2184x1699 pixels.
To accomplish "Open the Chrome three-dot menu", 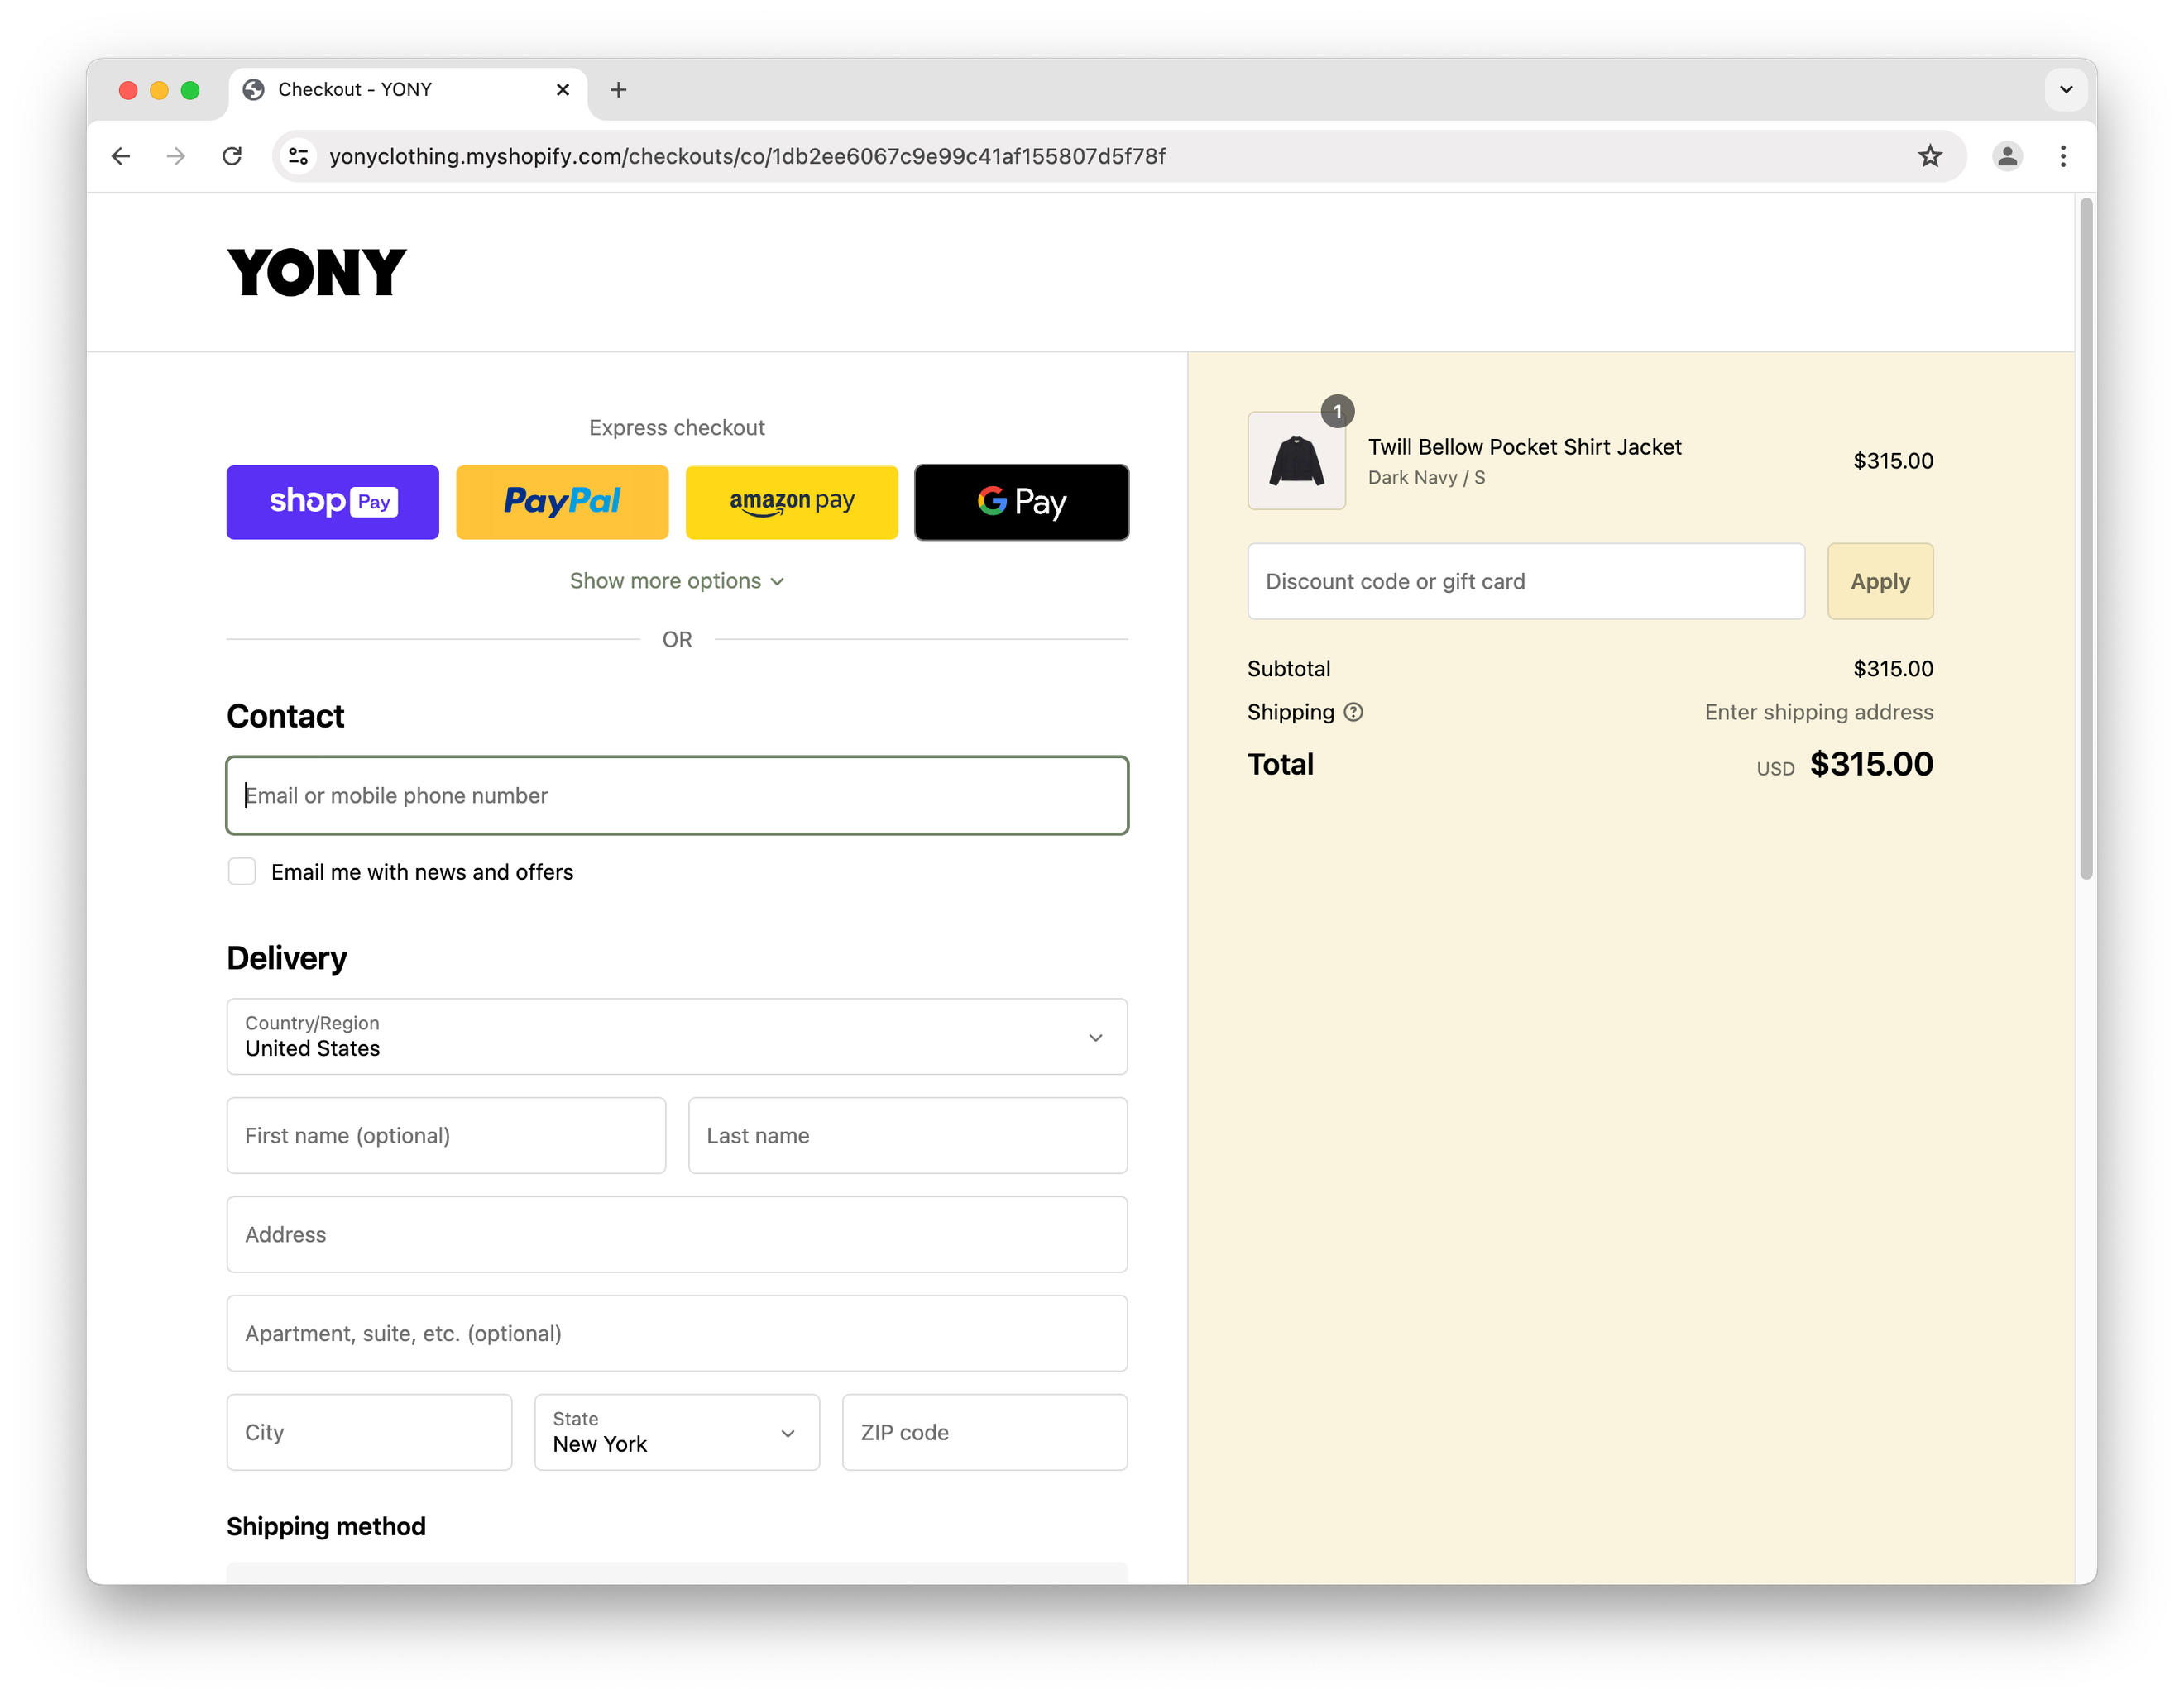I will click(2062, 156).
